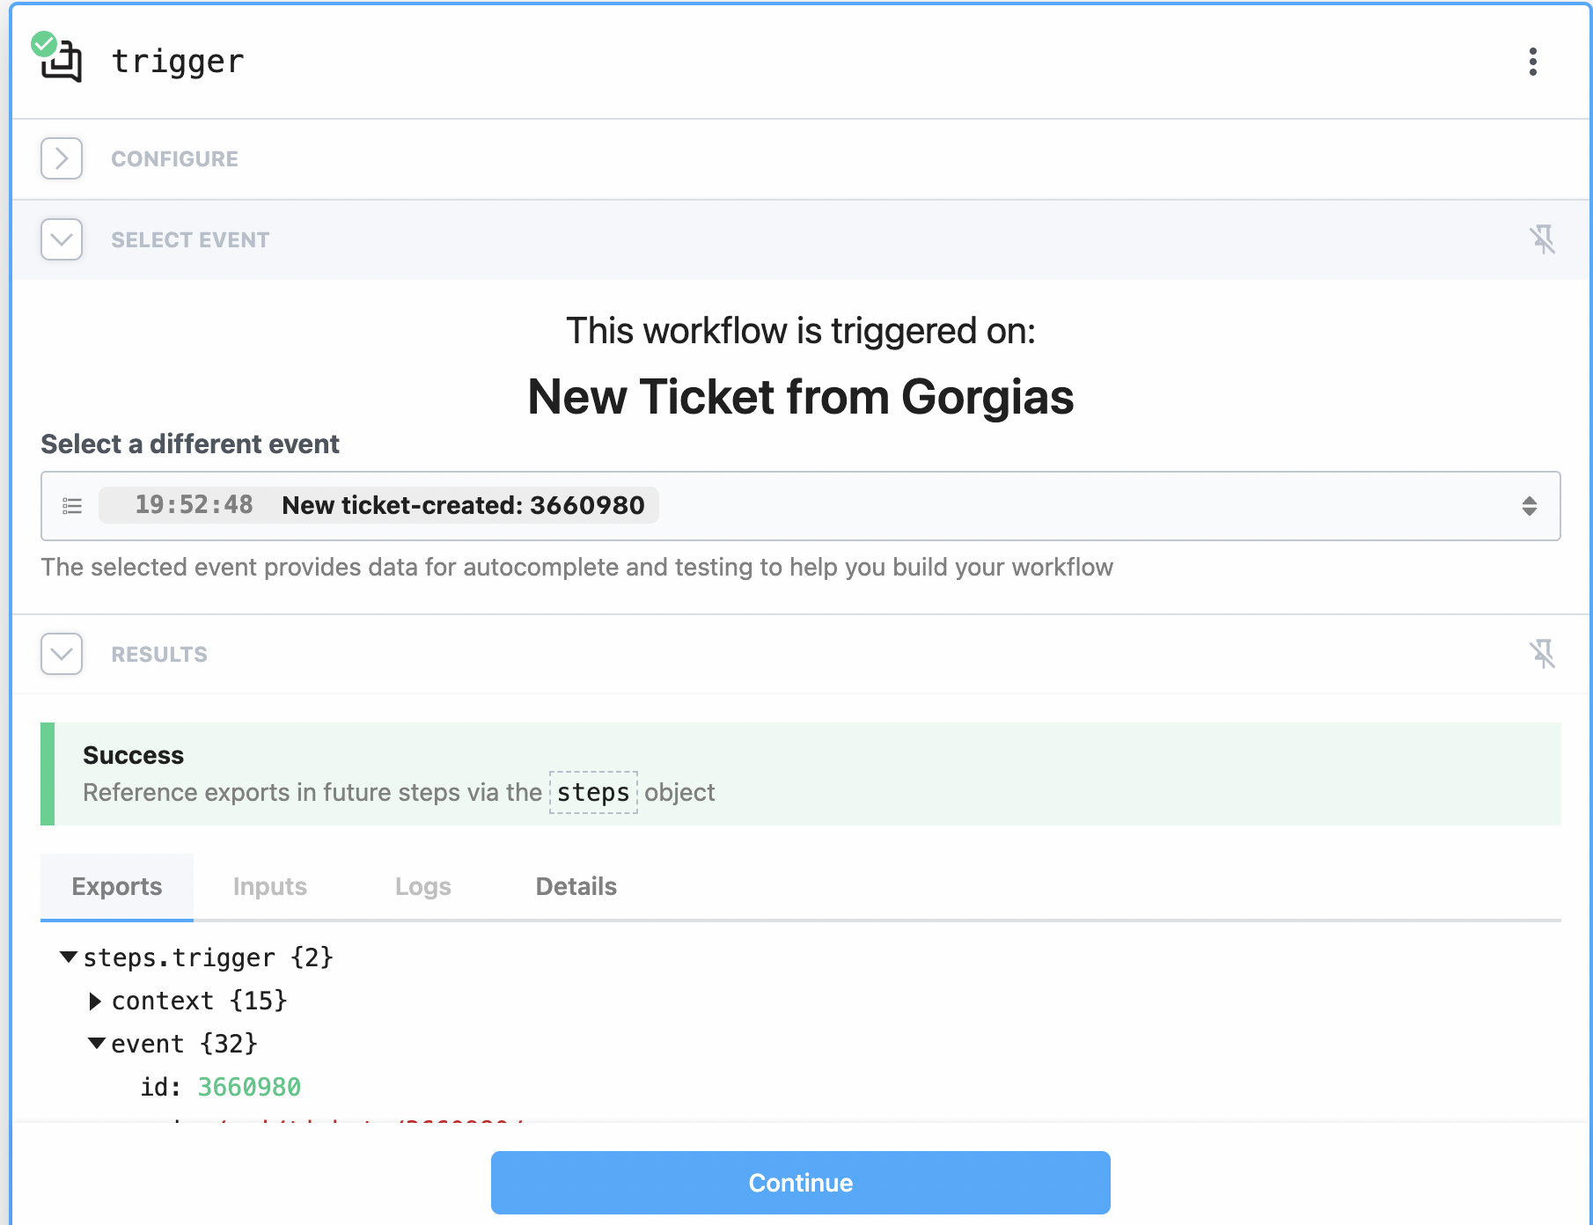The image size is (1593, 1225).
Task: Expand the Configure section
Action: 61,158
